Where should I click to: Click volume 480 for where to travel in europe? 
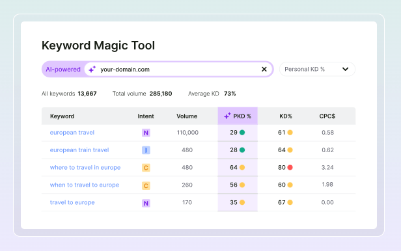pyautogui.click(x=187, y=168)
